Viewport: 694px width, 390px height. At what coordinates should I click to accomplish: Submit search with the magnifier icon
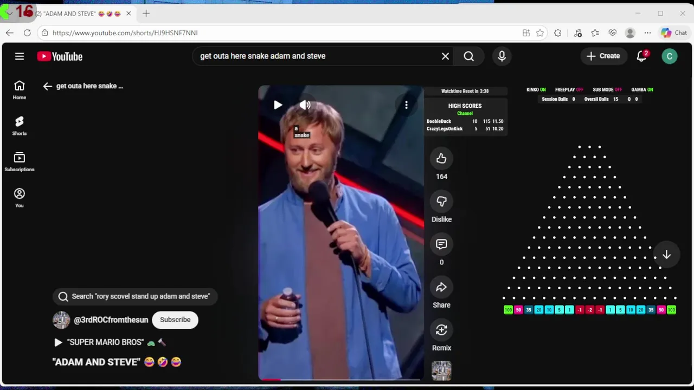click(x=469, y=56)
